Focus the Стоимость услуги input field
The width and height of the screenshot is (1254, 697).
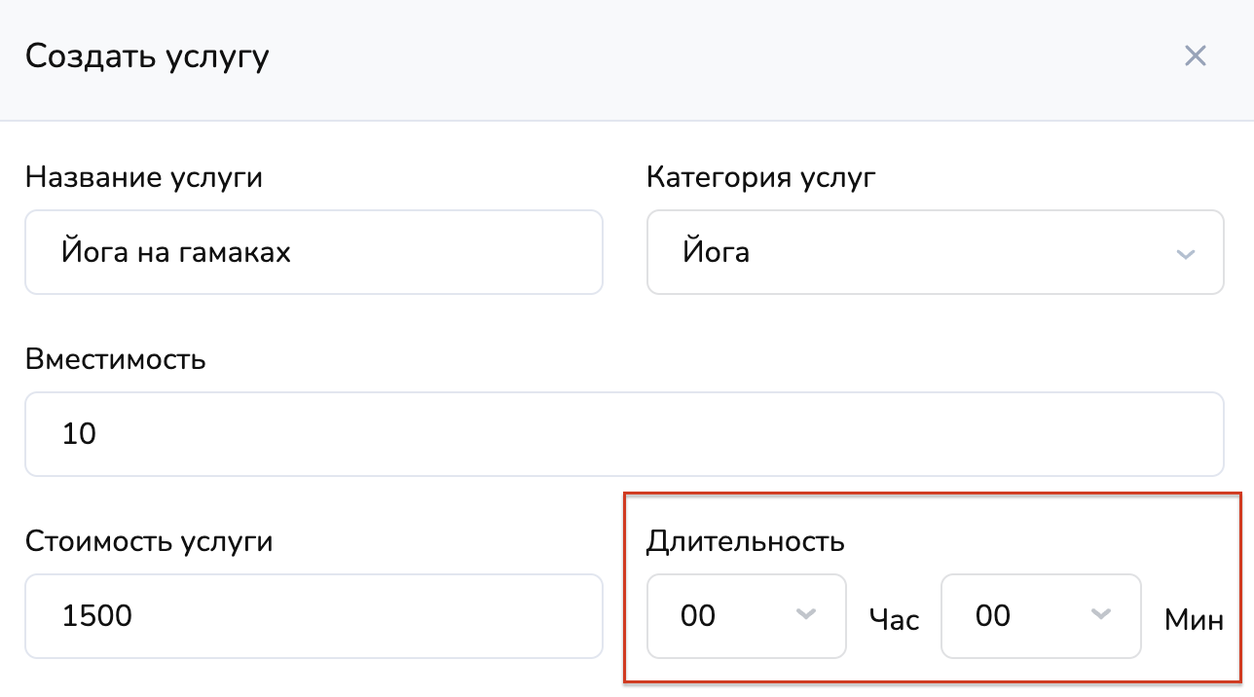tap(313, 616)
